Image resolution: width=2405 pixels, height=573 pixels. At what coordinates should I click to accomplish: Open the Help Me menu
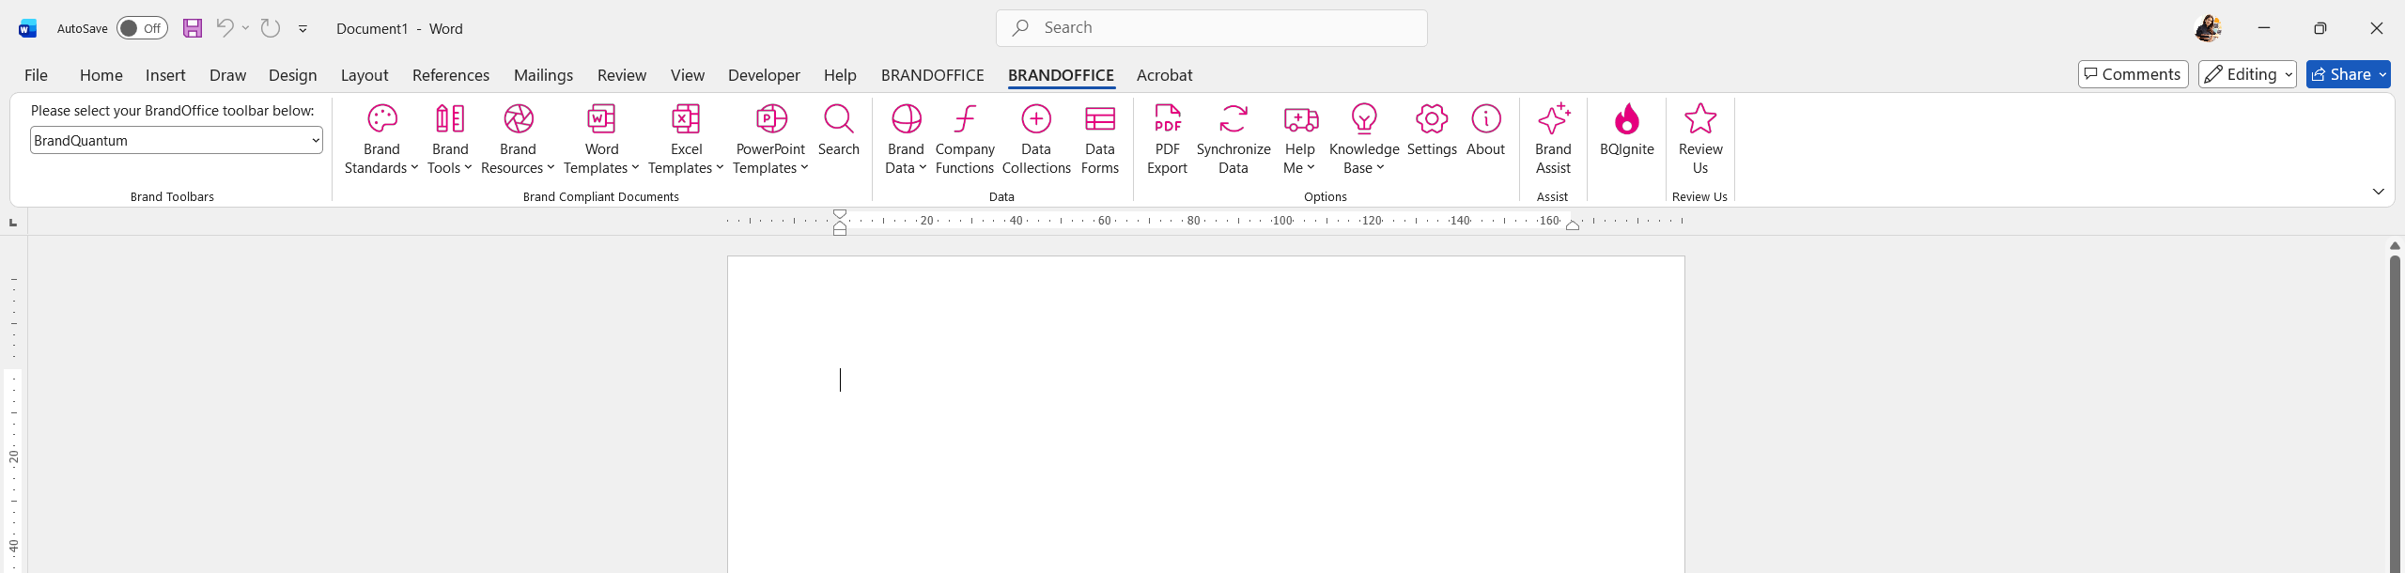(x=1300, y=139)
